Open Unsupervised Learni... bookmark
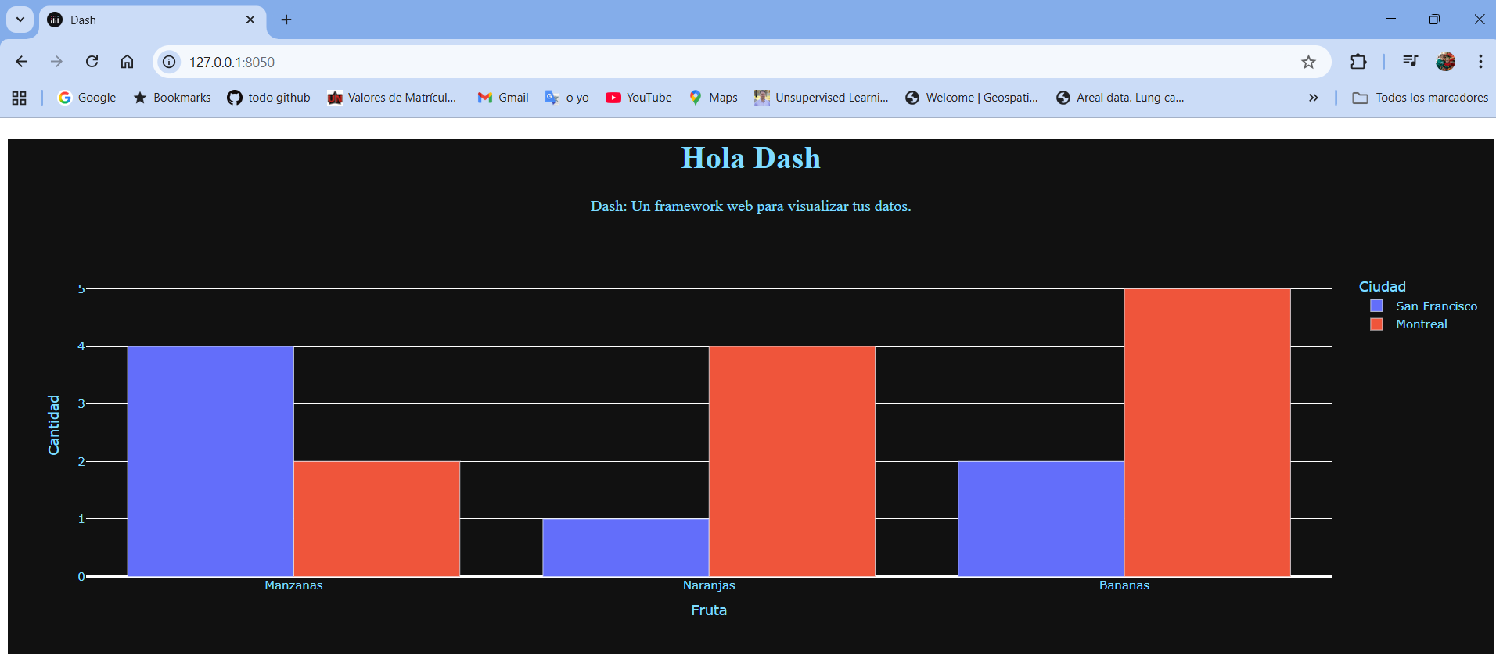The width and height of the screenshot is (1496, 666). click(822, 98)
